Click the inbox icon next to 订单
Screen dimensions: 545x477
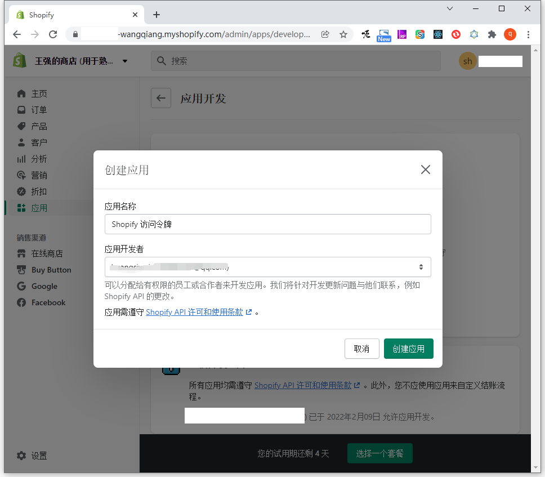tap(21, 110)
